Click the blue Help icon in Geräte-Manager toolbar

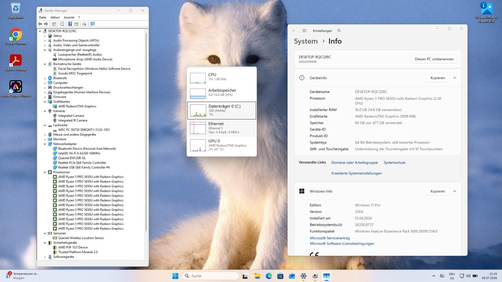click(70, 24)
